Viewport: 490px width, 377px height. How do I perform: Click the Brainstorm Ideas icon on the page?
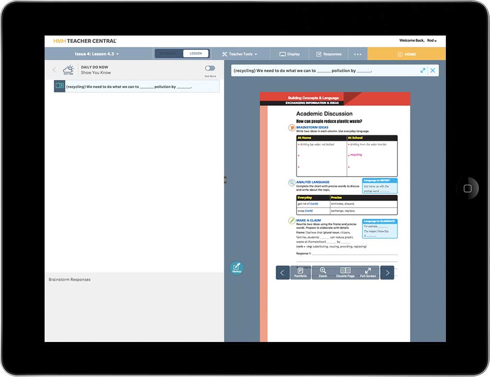pos(292,128)
